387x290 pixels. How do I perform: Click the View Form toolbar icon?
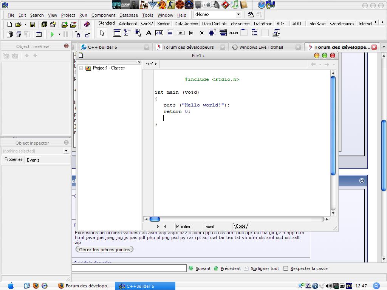19,34
